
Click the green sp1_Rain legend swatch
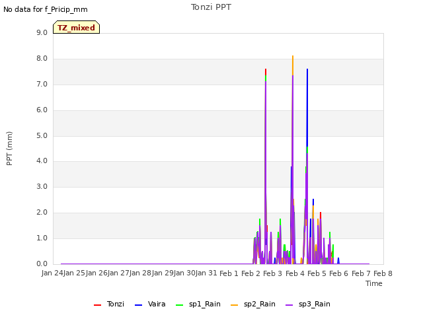pos(179,305)
